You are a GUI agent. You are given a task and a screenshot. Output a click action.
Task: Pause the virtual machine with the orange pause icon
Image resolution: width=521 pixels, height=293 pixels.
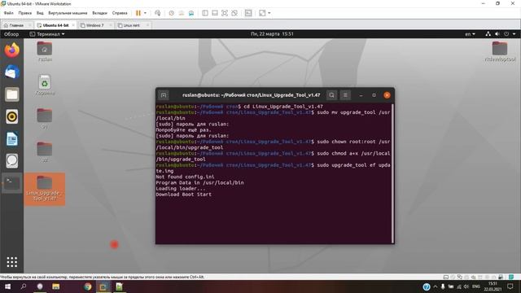[138, 13]
